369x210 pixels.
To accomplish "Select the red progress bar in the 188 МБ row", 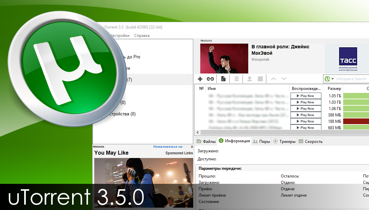I will click(356, 121).
